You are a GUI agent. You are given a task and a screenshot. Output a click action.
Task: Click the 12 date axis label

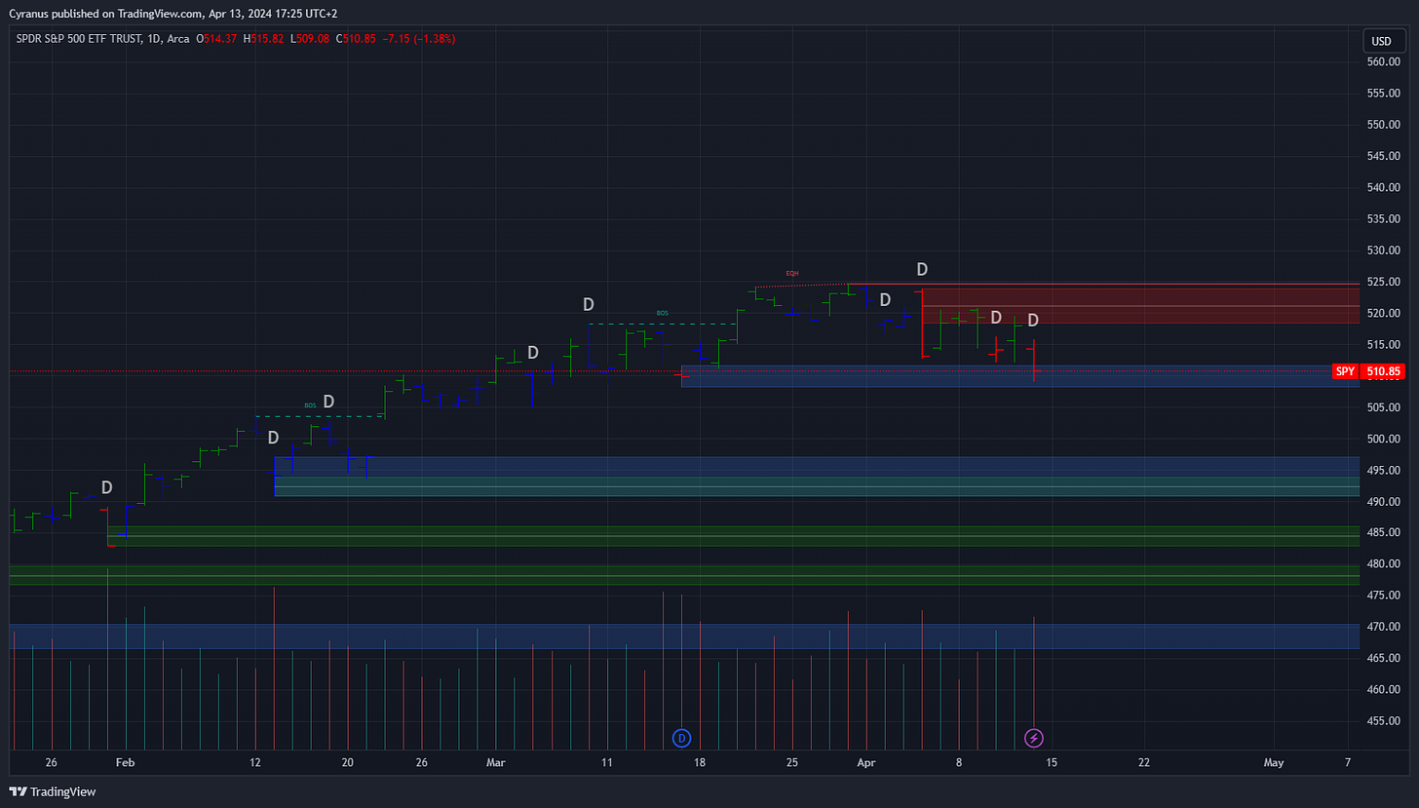pyautogui.click(x=255, y=763)
